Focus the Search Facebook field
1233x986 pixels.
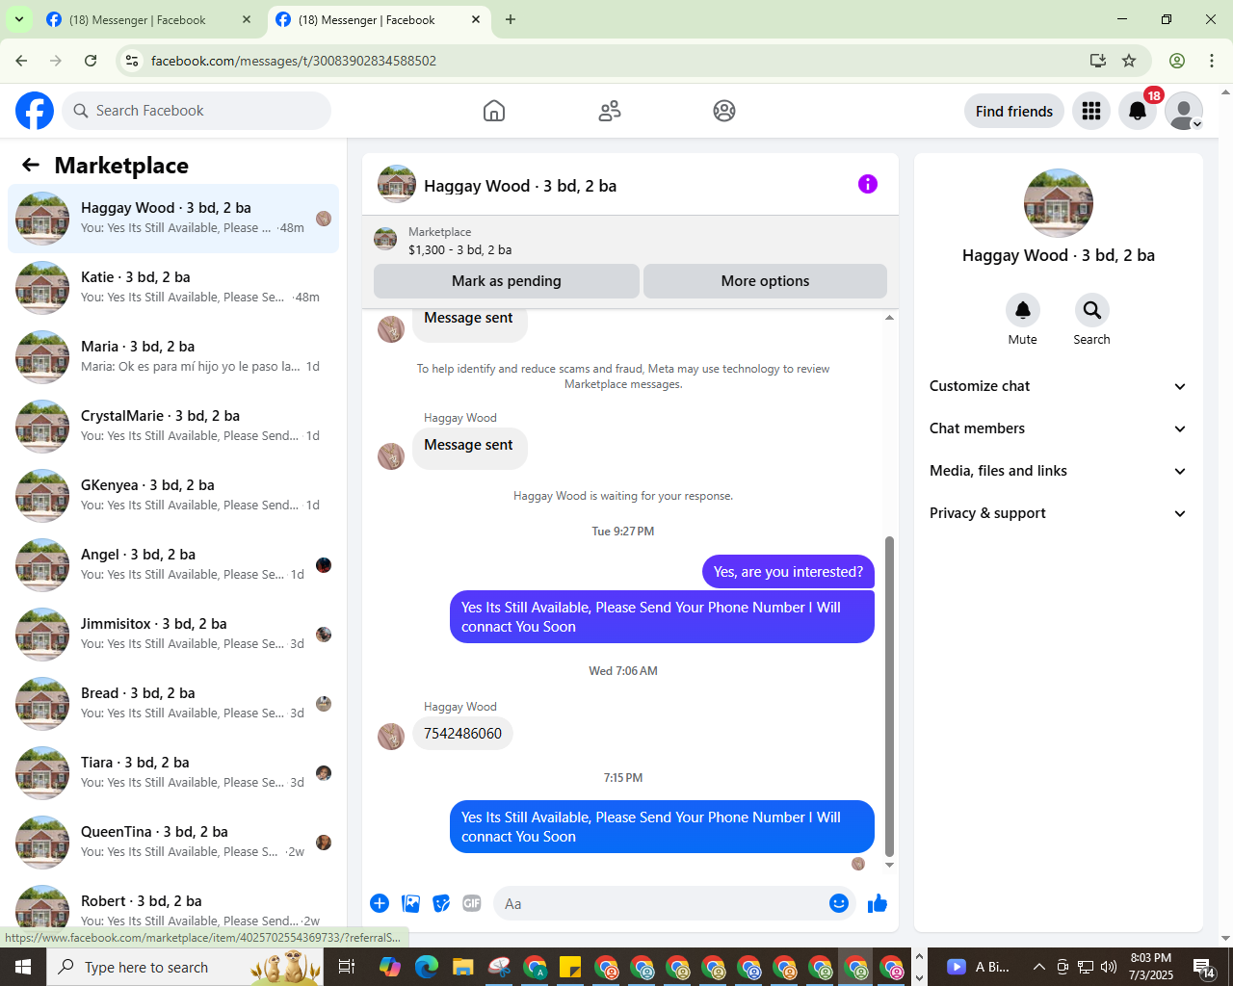(197, 111)
